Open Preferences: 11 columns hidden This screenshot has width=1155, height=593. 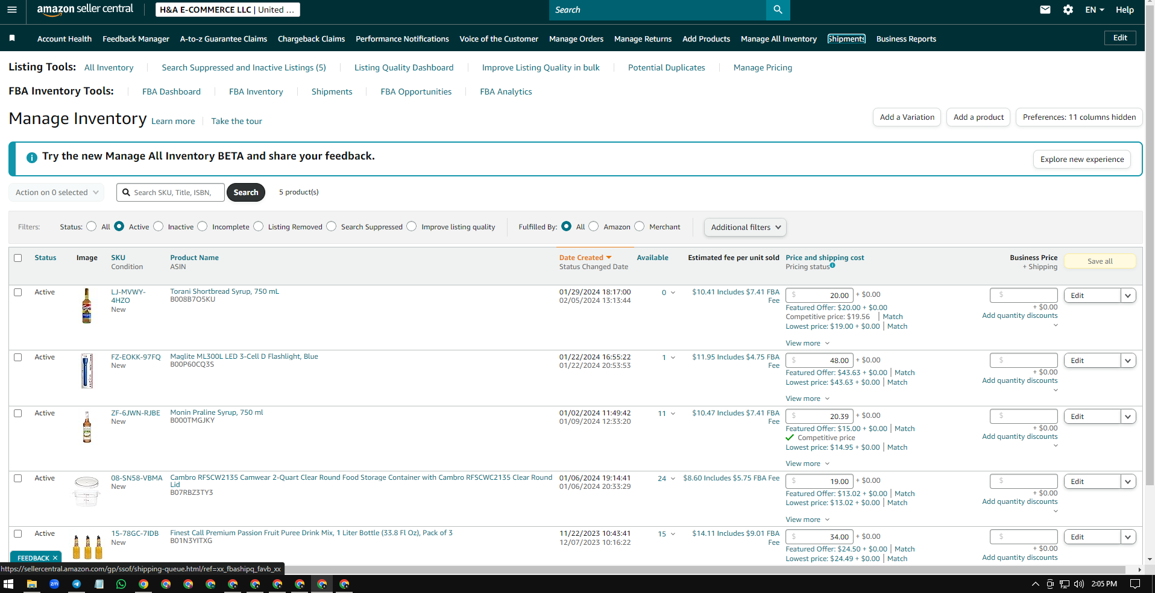click(x=1079, y=117)
